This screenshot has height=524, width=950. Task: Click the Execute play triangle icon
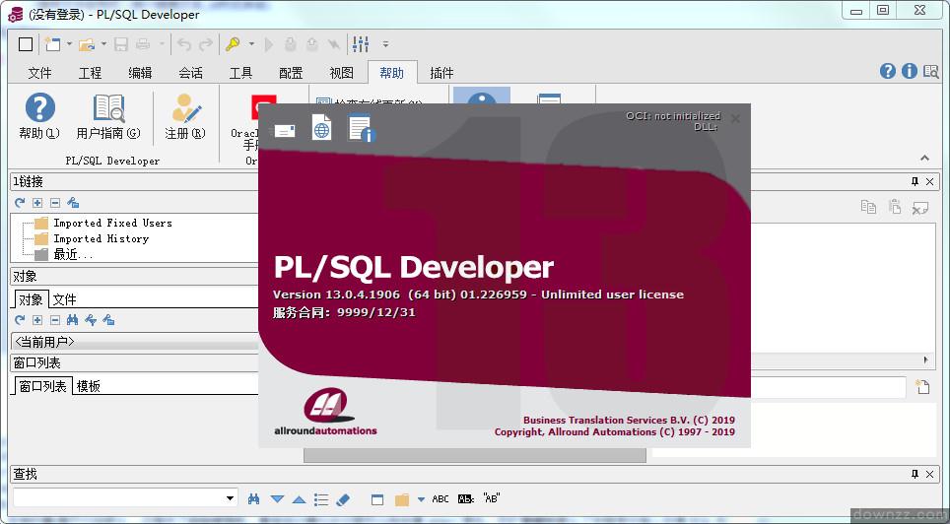(x=270, y=44)
